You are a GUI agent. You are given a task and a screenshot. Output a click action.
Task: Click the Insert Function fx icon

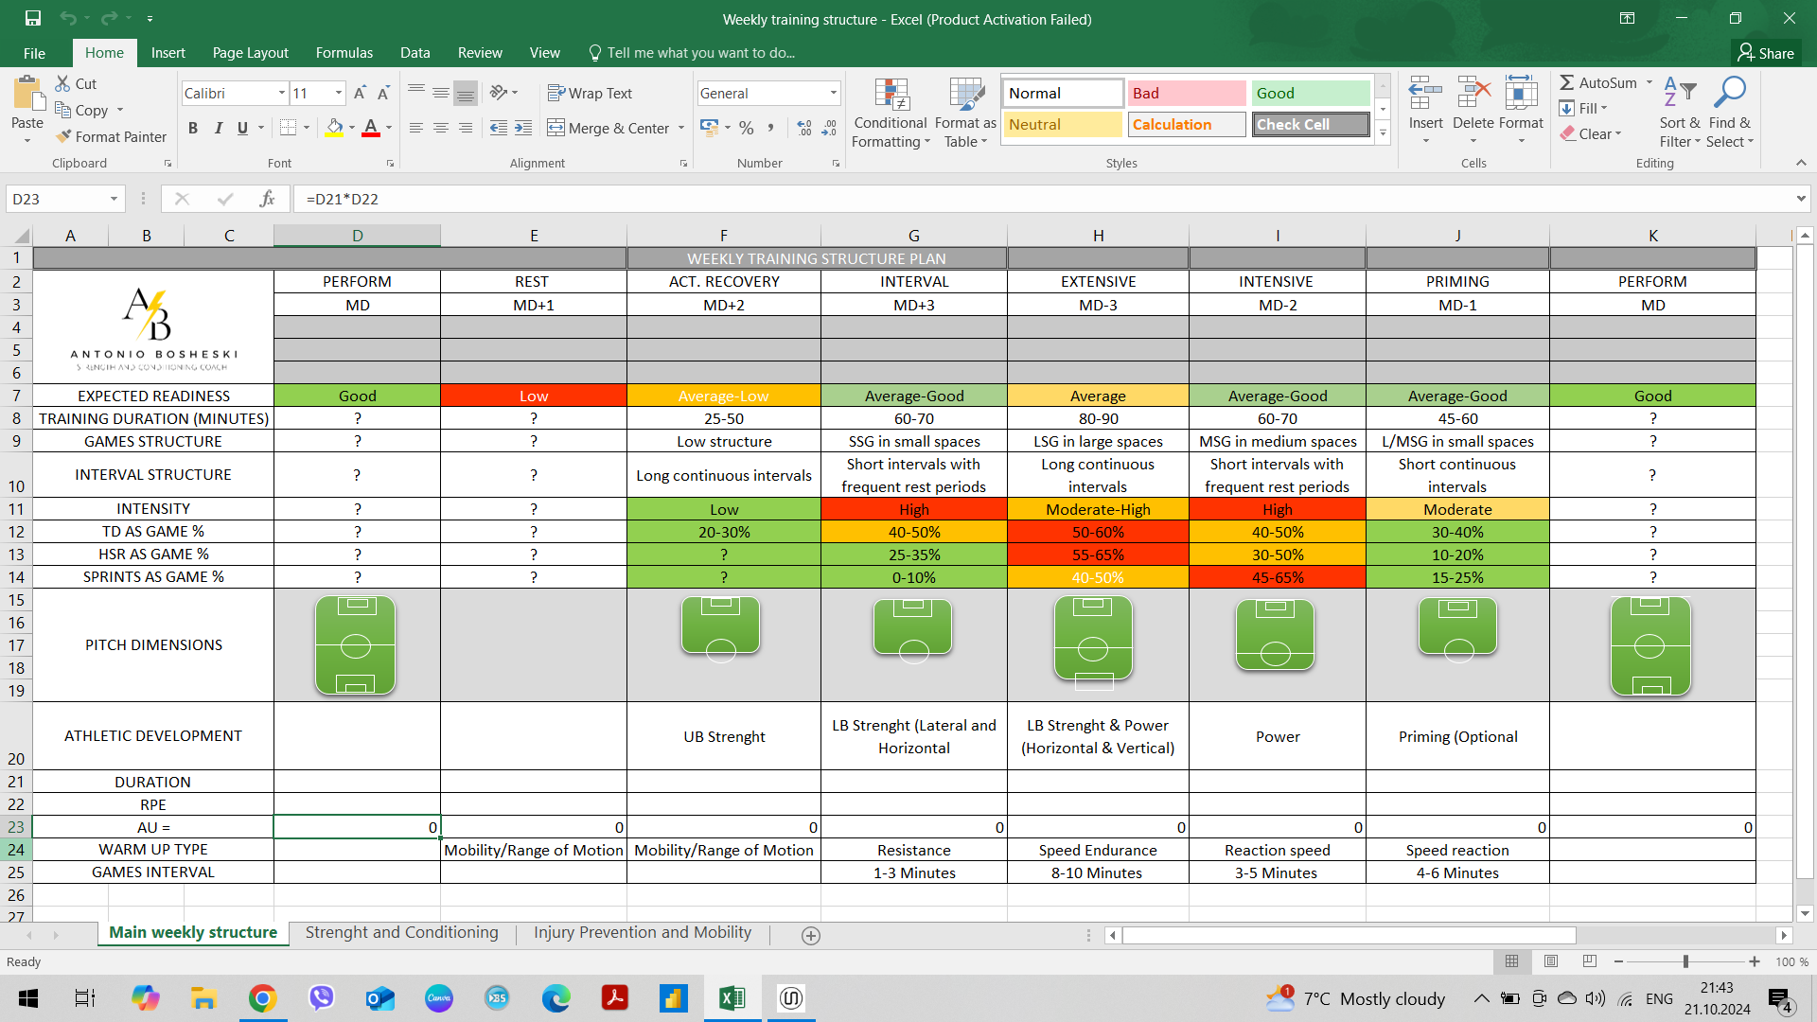(267, 199)
